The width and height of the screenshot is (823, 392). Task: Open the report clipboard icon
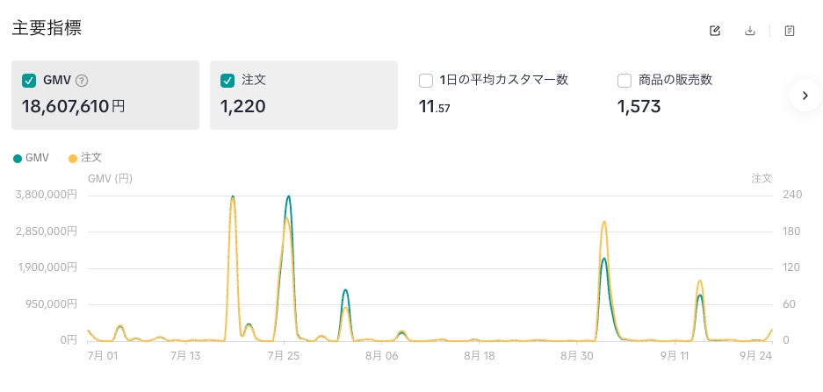pyautogui.click(x=790, y=31)
